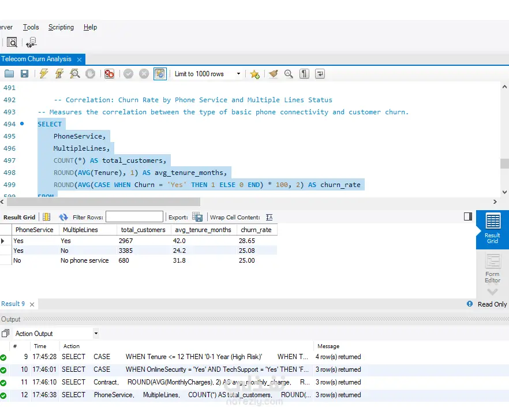Expand more result views with the chevron below Form Editor
This screenshot has width=509, height=407.
[492, 292]
